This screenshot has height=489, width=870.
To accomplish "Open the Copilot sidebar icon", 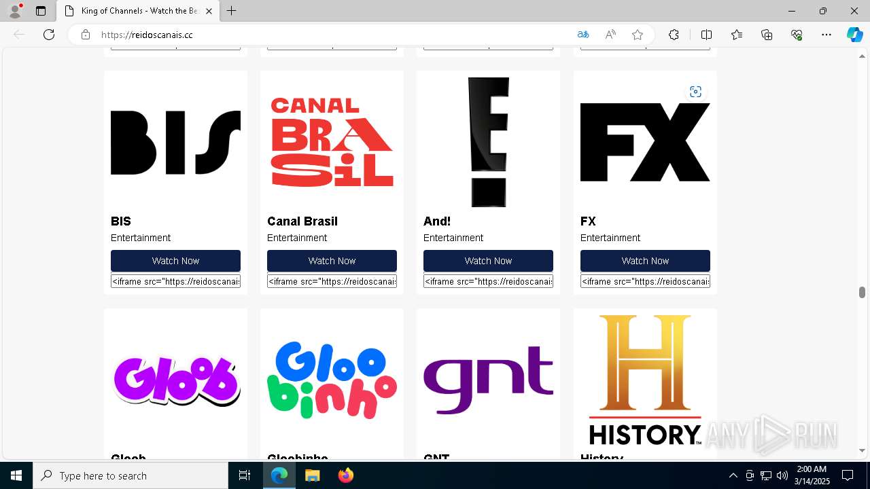I will click(854, 35).
